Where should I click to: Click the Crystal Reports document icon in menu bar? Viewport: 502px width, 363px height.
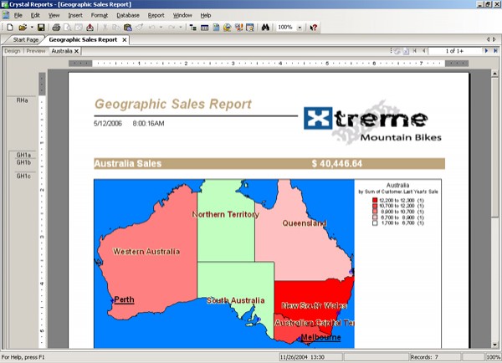6,15
